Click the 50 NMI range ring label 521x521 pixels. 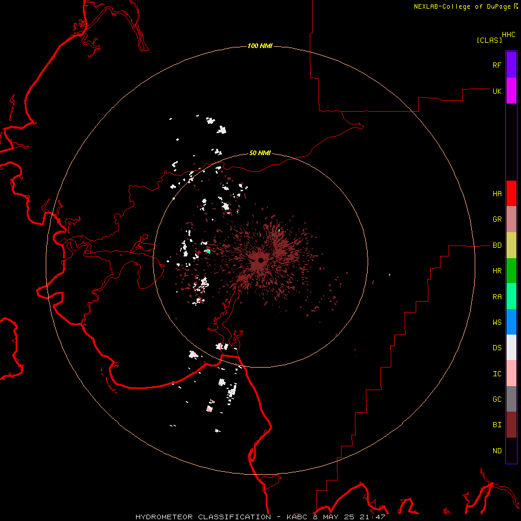point(260,153)
